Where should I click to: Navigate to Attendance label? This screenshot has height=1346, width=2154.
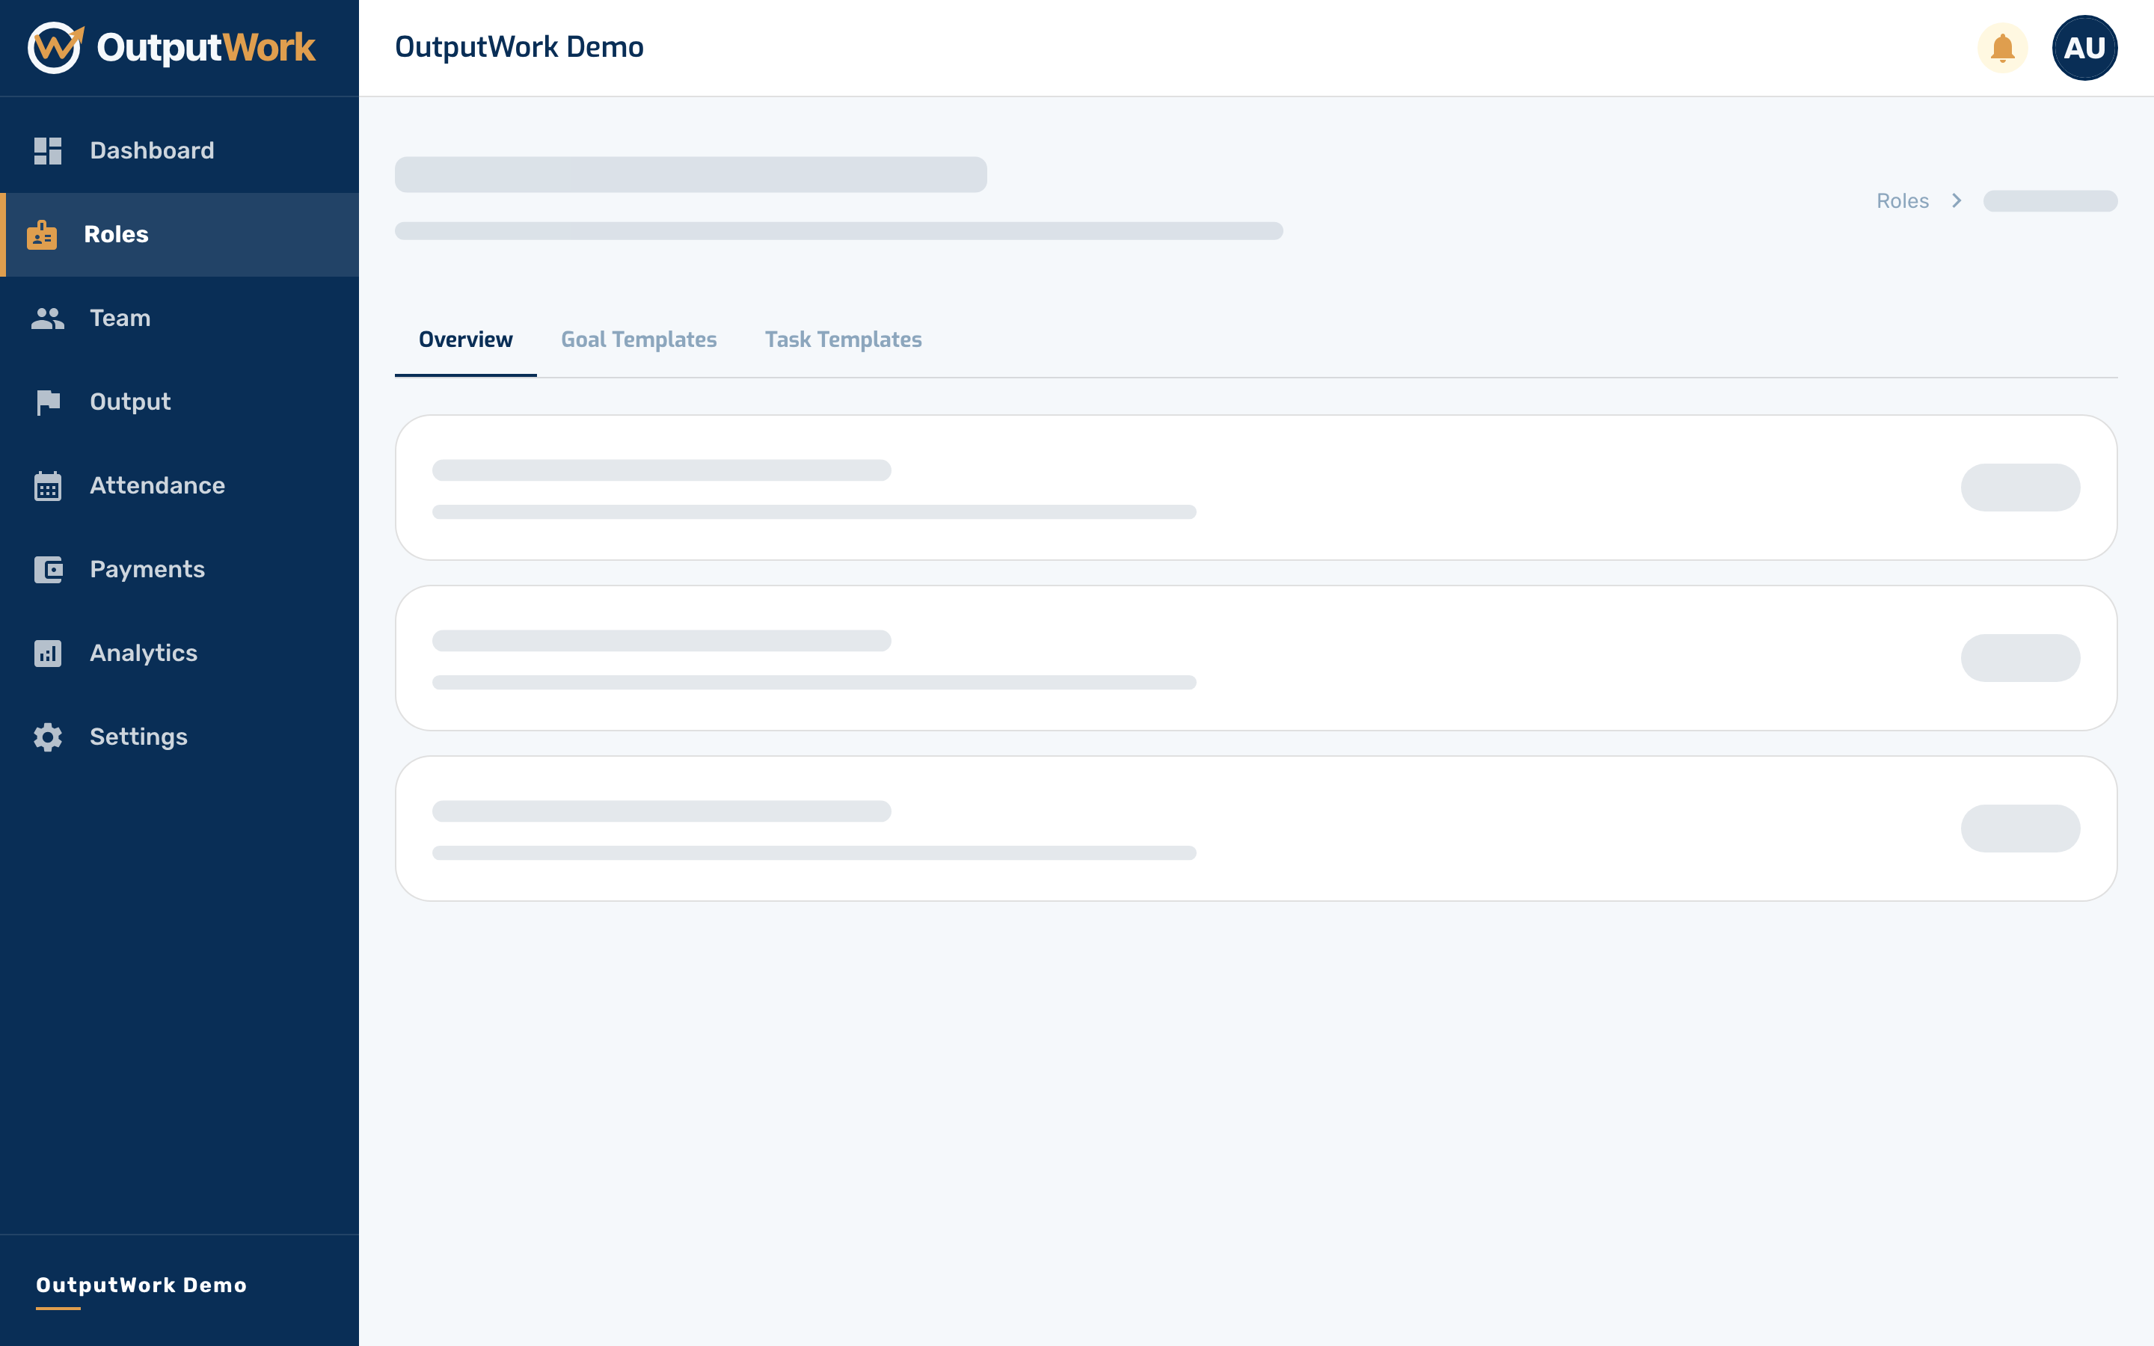click(158, 486)
